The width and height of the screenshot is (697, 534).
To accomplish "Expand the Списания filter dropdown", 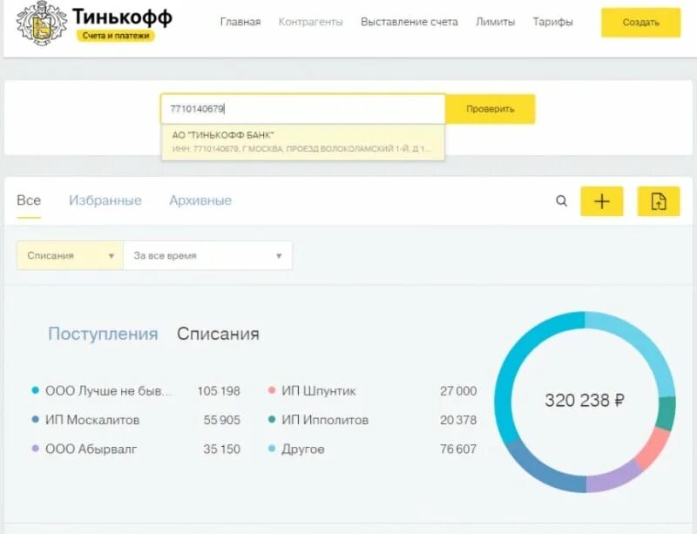I will (70, 255).
